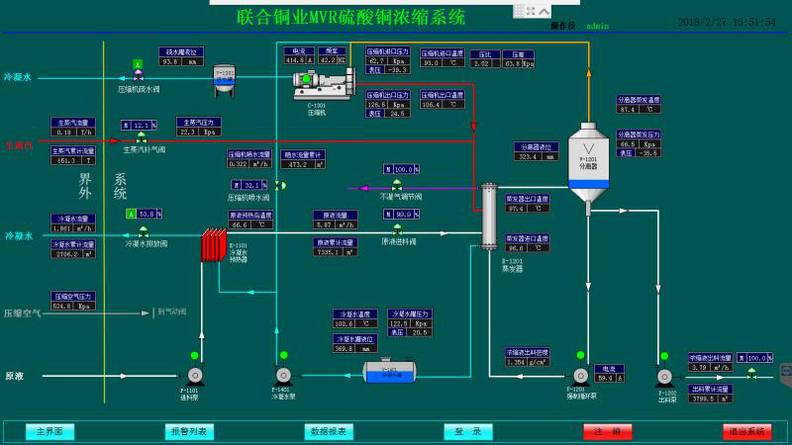This screenshot has height=445, width=792.
Task: Select the P-1201 forced circulation pump
Action: click(580, 375)
